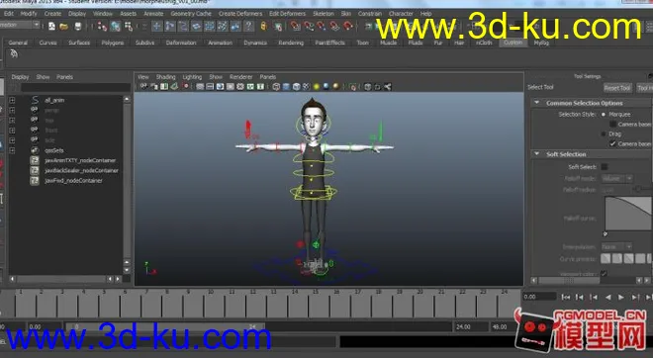Collapse the Common Selection Options section

pyautogui.click(x=537, y=103)
